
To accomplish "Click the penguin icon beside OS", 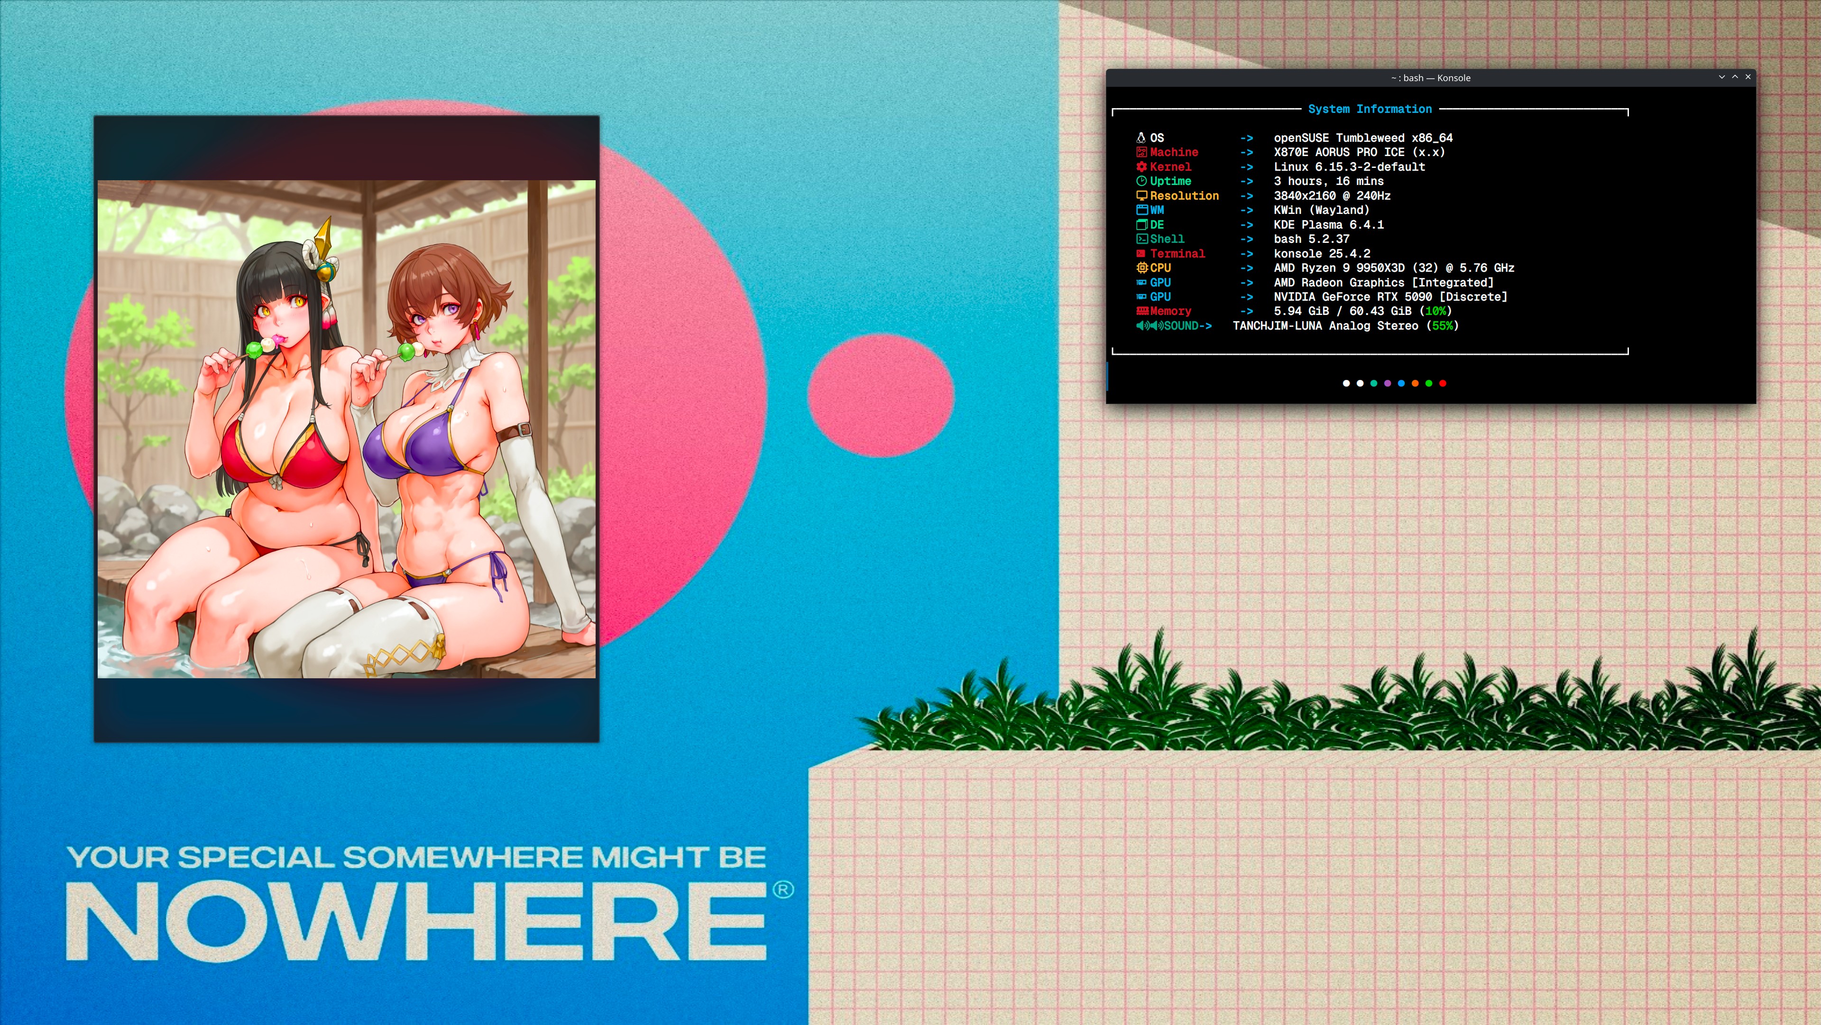I will pos(1140,138).
